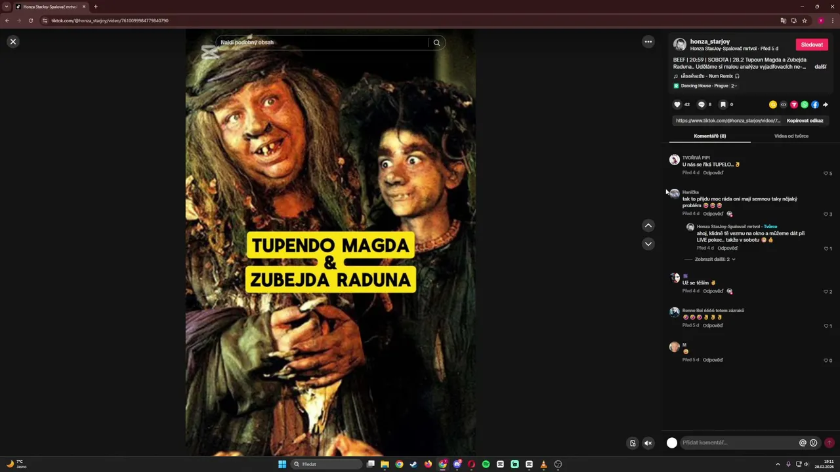Open browser three-dot menu

coord(832,20)
